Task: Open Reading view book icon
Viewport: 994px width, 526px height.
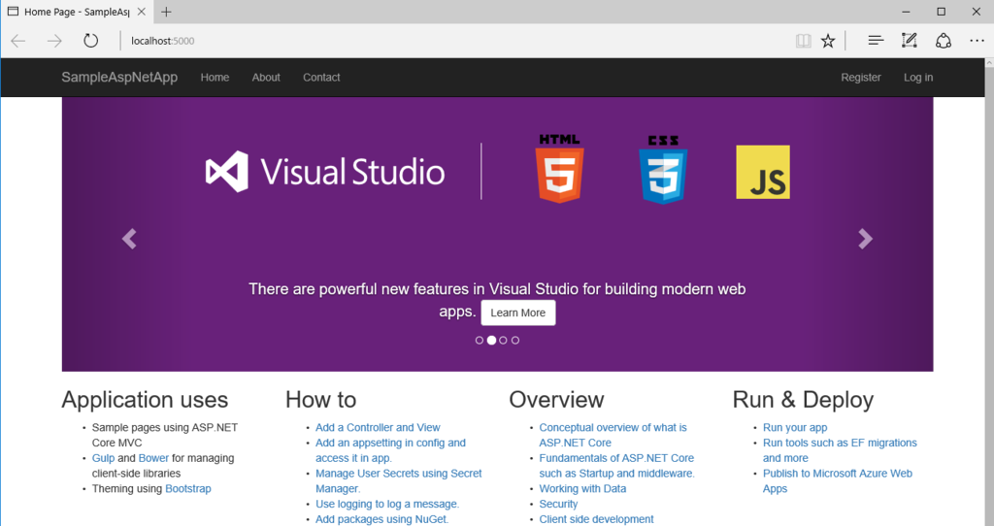Action: [x=803, y=41]
